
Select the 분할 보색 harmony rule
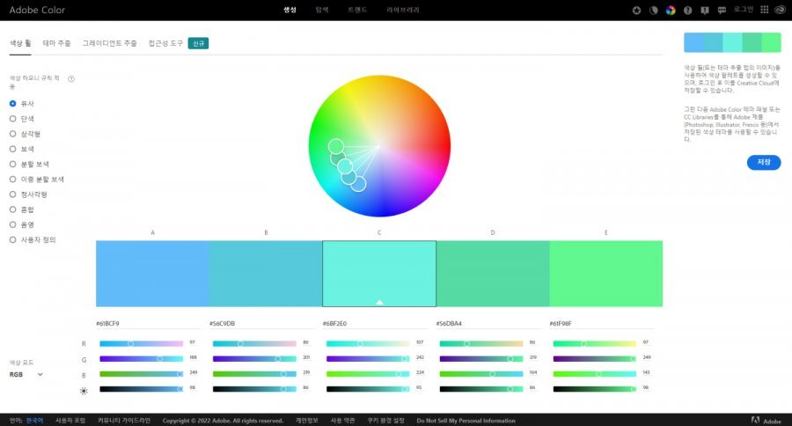tap(29, 165)
